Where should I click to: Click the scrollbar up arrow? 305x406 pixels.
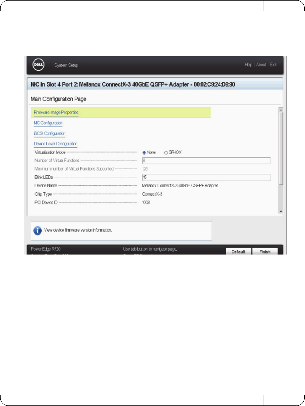(281, 110)
